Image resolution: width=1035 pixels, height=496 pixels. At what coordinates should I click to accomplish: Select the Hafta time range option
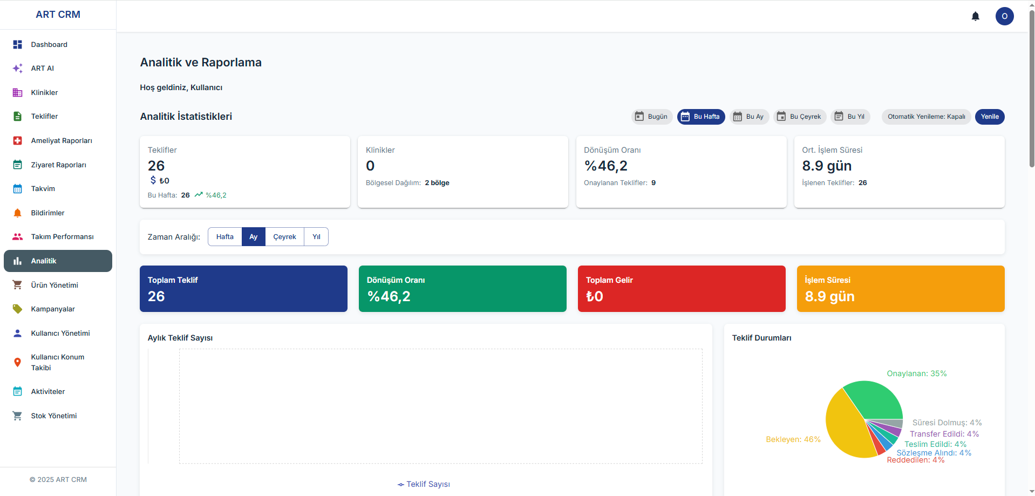pyautogui.click(x=224, y=237)
